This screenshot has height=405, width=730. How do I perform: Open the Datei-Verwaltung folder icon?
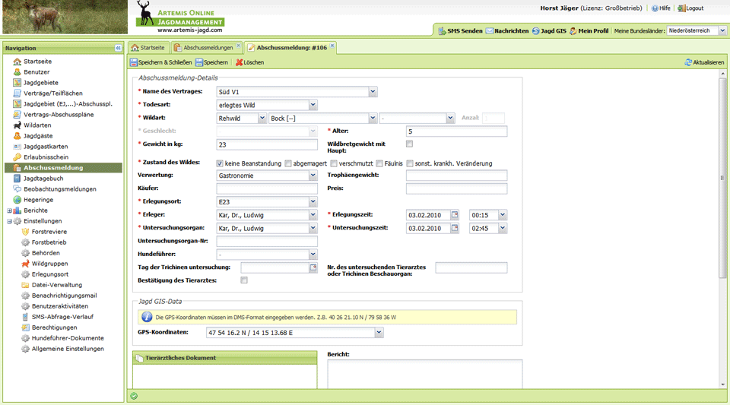tap(26, 285)
